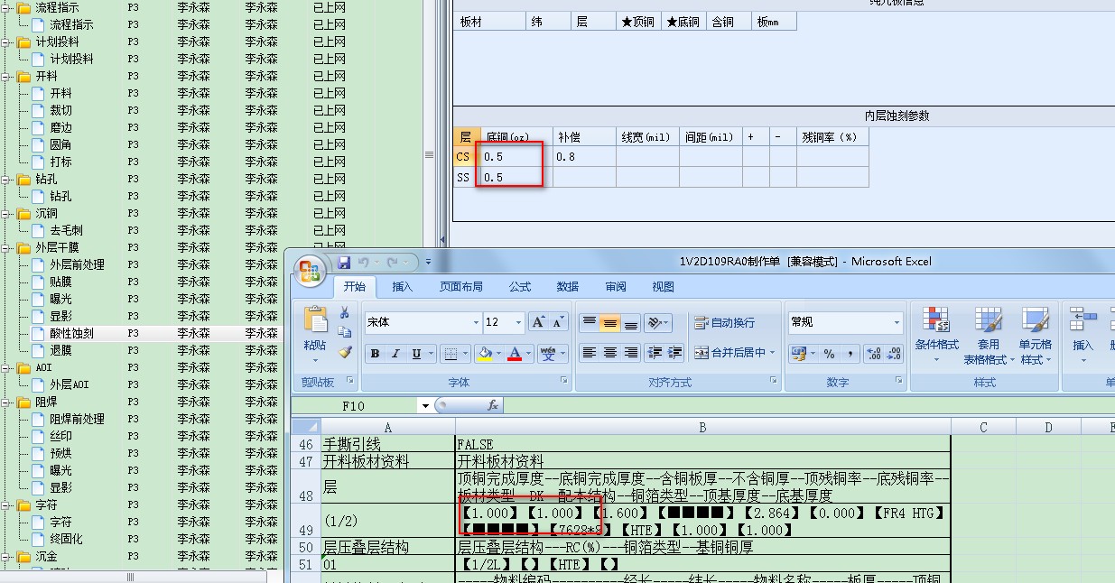Screen dimensions: 1115x583
Task: Apply the red font color
Action: [515, 354]
